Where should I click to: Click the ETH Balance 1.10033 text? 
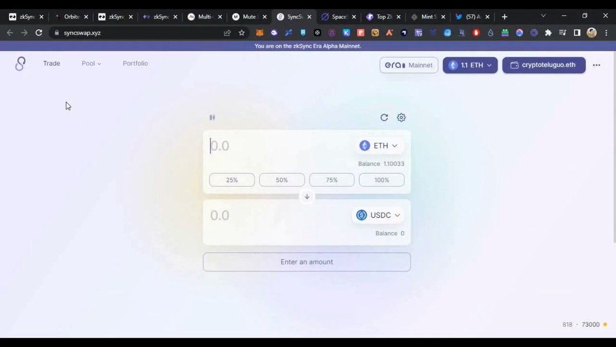click(381, 164)
